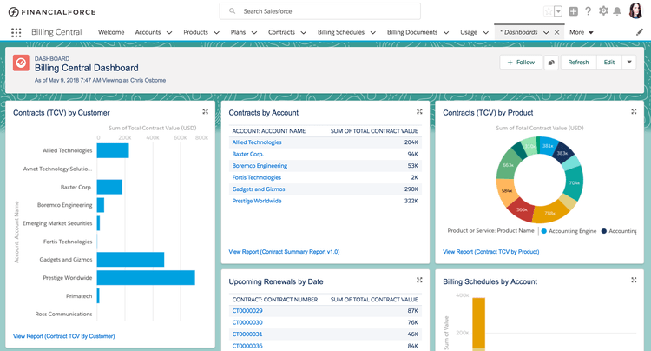The width and height of the screenshot is (651, 351).
Task: Open the favorites list dropdown arrow
Action: click(x=558, y=11)
